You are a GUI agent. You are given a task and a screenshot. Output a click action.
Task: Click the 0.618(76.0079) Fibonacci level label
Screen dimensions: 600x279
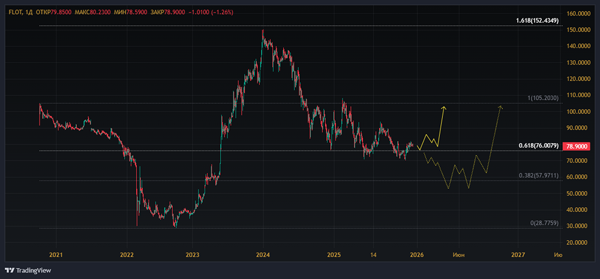point(539,146)
